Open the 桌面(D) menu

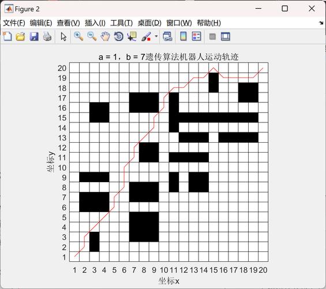(149, 23)
